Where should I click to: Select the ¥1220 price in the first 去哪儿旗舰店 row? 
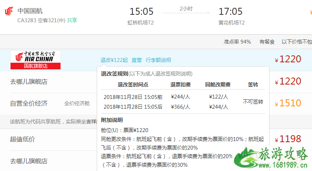[x=288, y=81]
